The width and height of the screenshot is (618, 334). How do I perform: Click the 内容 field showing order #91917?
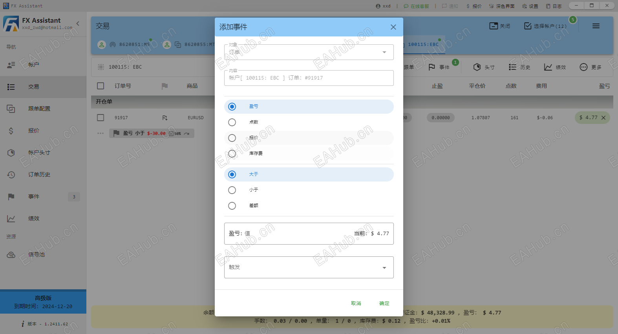coord(309,78)
